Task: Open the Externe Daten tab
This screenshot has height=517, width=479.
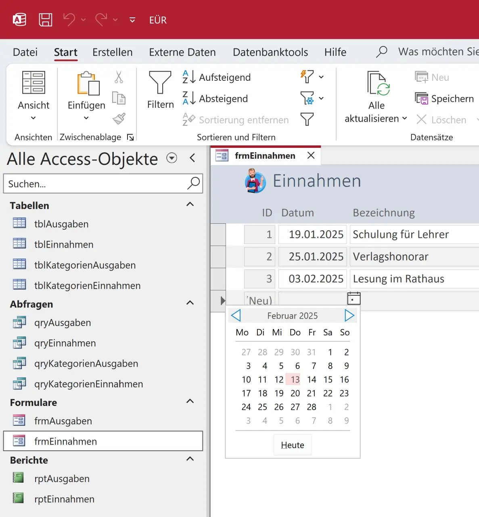Action: (182, 52)
